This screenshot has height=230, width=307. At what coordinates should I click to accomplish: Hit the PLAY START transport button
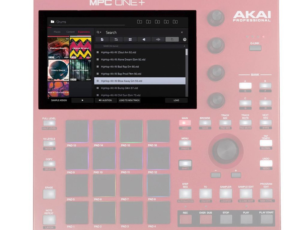pos(266,219)
